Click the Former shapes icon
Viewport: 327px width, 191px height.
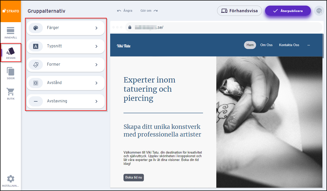pos(35,64)
